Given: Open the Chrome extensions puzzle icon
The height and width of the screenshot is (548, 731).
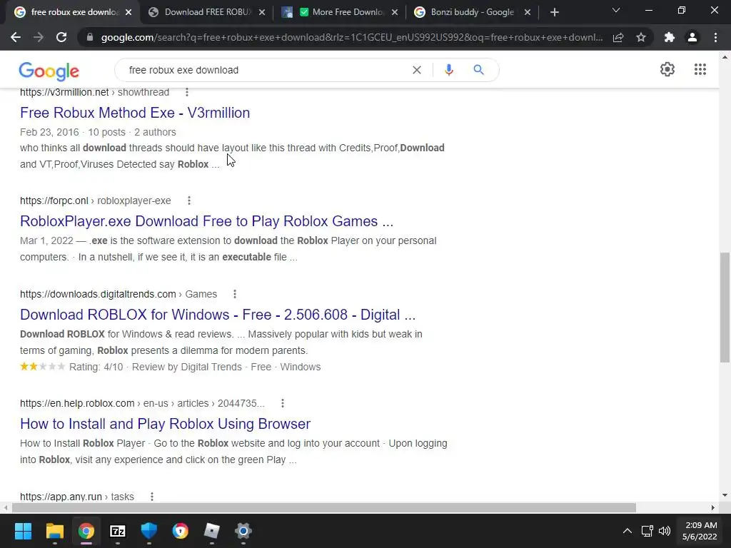Looking at the screenshot, I should click(670, 37).
